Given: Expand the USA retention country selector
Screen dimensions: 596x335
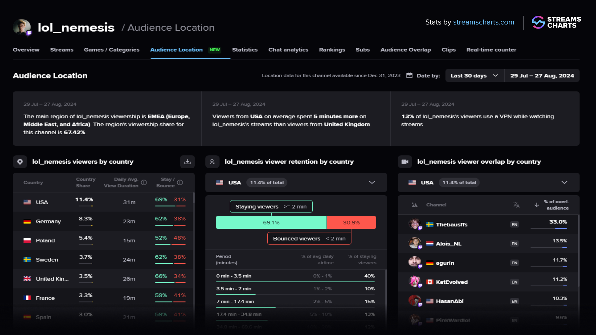Looking at the screenshot, I should [372, 183].
